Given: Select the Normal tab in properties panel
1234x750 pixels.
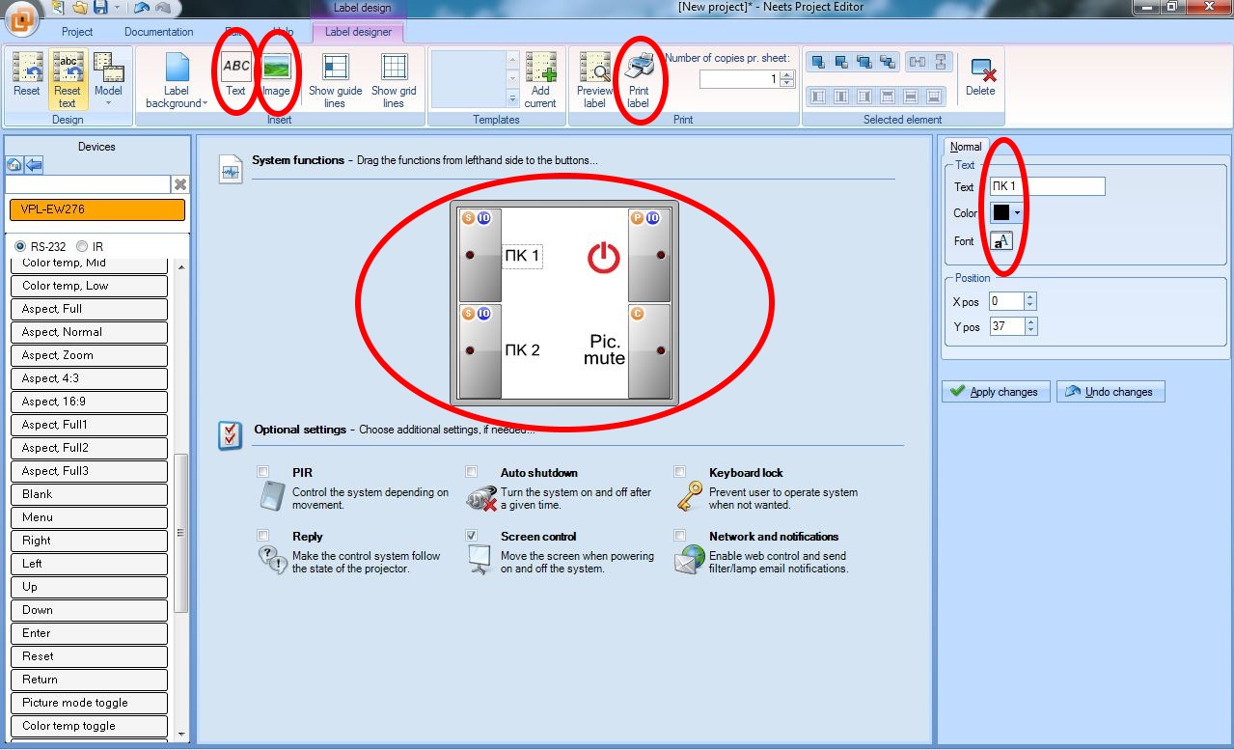Looking at the screenshot, I should pyautogui.click(x=966, y=147).
